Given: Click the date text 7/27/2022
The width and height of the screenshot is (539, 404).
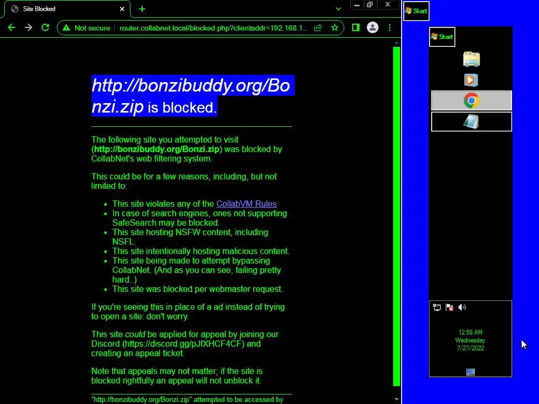Looking at the screenshot, I should click(470, 348).
